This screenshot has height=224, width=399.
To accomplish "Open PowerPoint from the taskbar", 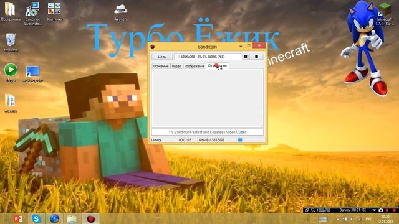I will tap(18, 218).
